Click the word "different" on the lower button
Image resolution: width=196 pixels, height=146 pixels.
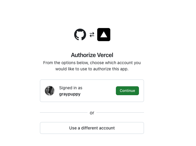pyautogui.click(x=90, y=128)
